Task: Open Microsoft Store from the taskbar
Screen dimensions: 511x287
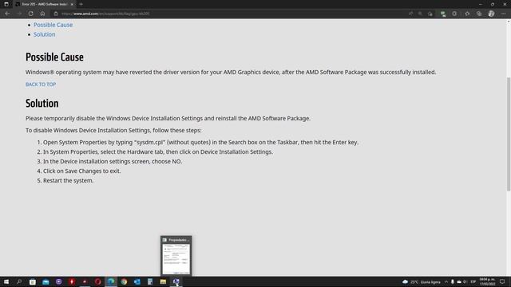Action: point(33,281)
